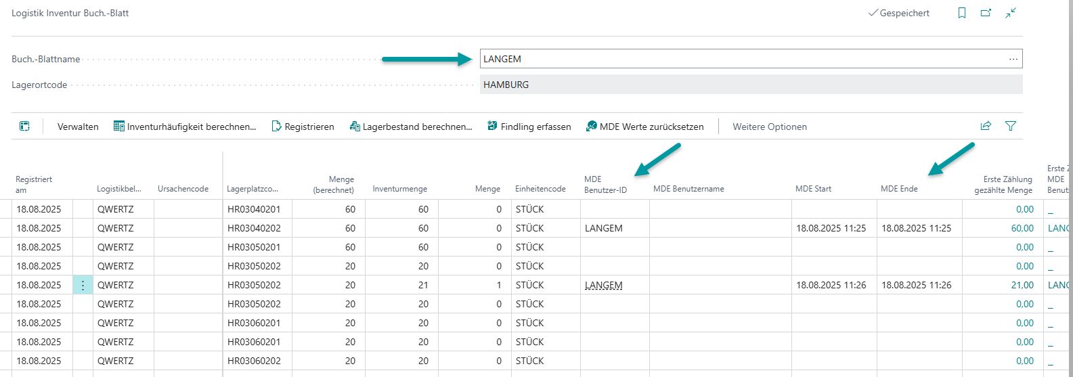This screenshot has height=377, width=1073.
Task: Open page in new window icon
Action: [986, 13]
